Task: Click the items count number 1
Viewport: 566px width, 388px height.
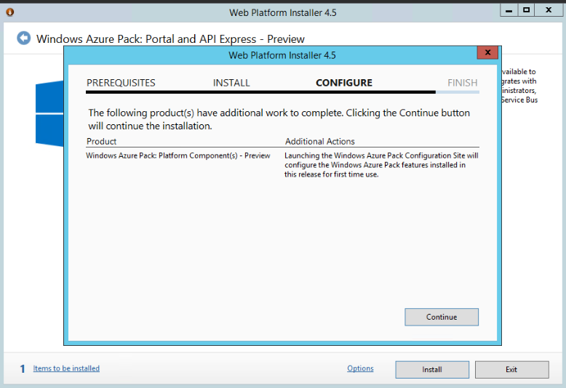Action: (23, 369)
